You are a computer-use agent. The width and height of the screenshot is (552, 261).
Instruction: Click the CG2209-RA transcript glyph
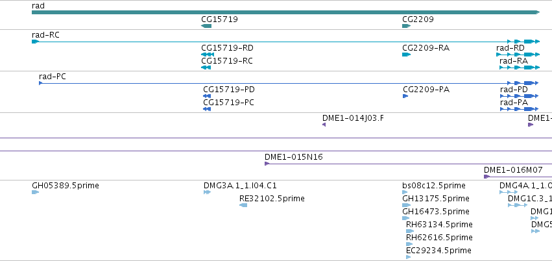[x=406, y=55]
